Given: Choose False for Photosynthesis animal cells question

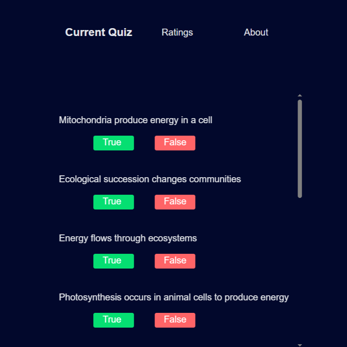Looking at the screenshot, I should point(175,320).
